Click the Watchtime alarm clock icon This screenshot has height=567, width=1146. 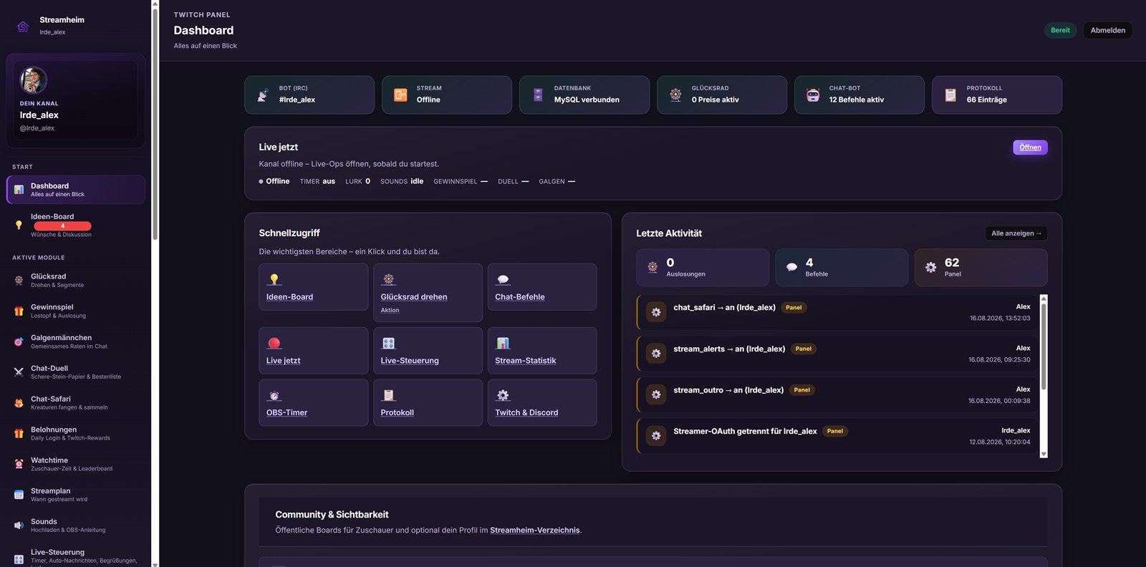pyautogui.click(x=19, y=464)
